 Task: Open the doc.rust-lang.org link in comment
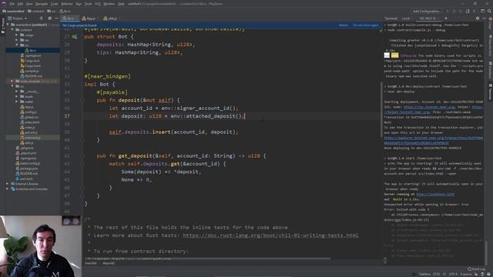270,235
